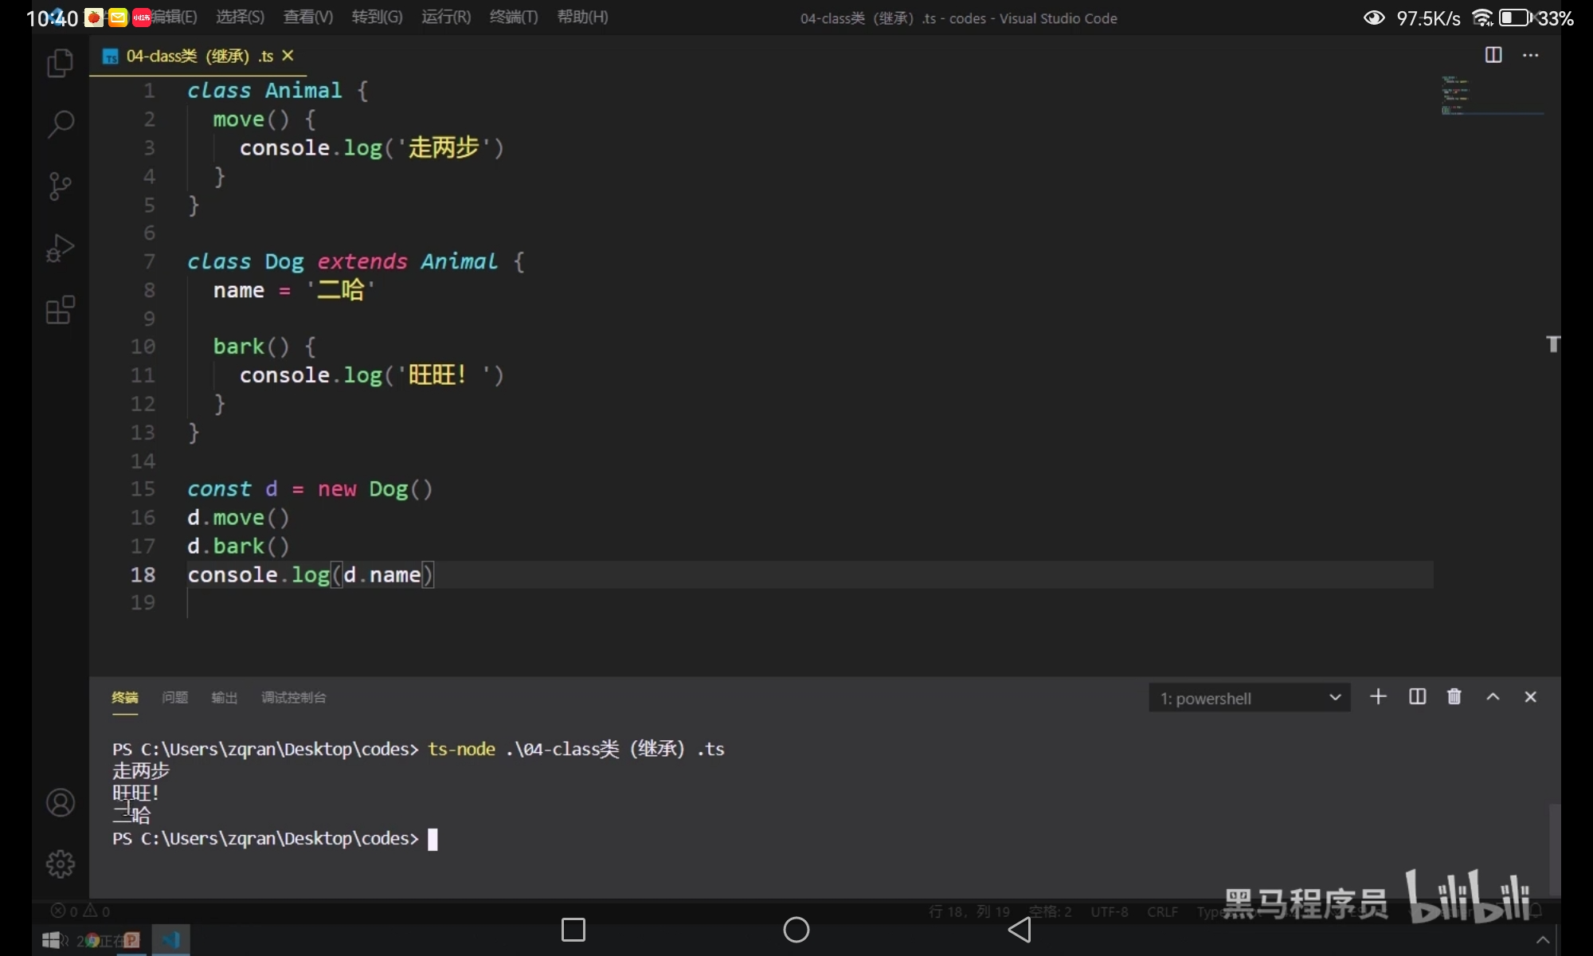Open the Run and Debug view
Image resolution: width=1593 pixels, height=956 pixels.
[60, 248]
